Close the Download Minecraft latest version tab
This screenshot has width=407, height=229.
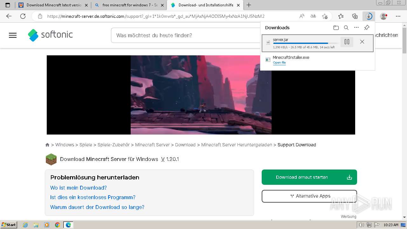point(86,5)
